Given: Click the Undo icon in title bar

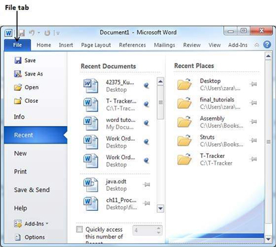Looking at the screenshot, I should coord(32,33).
